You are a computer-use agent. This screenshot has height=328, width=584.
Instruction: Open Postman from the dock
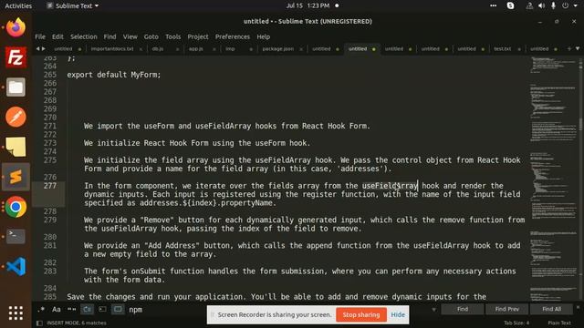[x=16, y=118]
